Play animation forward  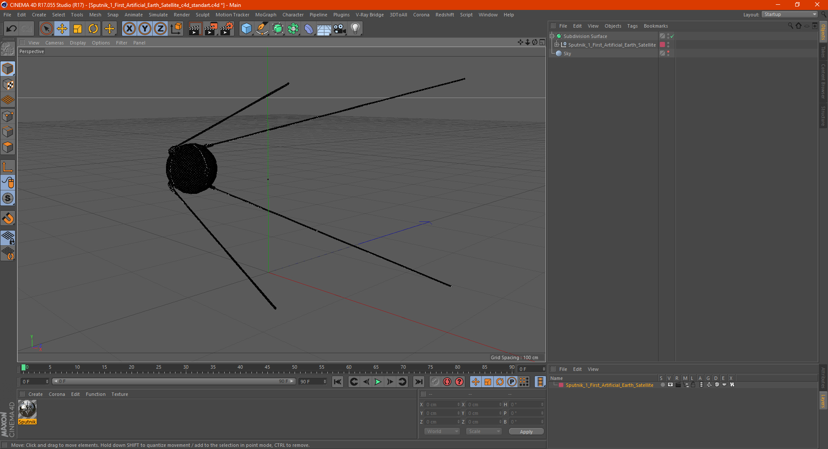[x=378, y=382]
